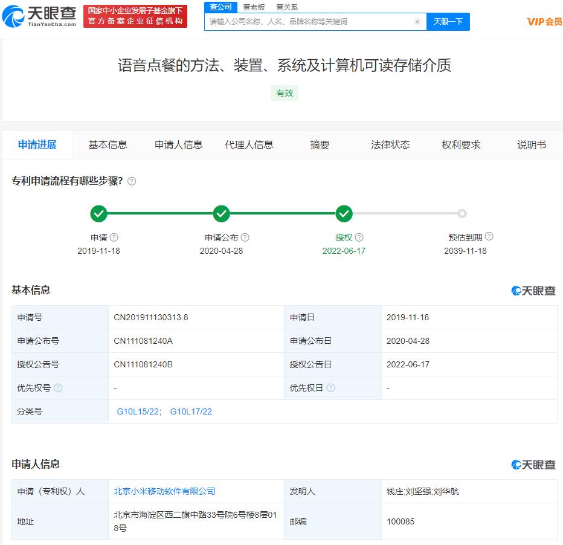Click the green 授权 step label
The height and width of the screenshot is (545, 563).
point(344,237)
